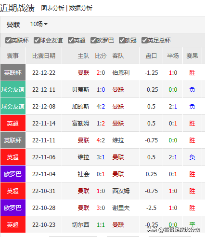Open the 社会 home team link
This screenshot has width=205, height=237.
click(83, 174)
